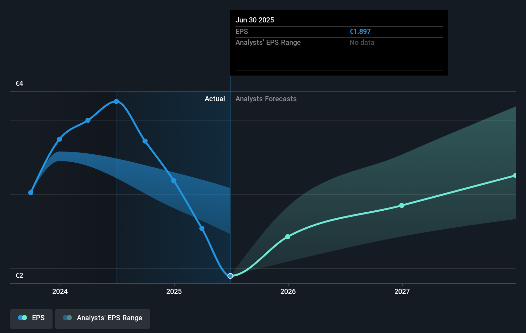Click the EPS point at the 2024 axis mark

[60, 139]
